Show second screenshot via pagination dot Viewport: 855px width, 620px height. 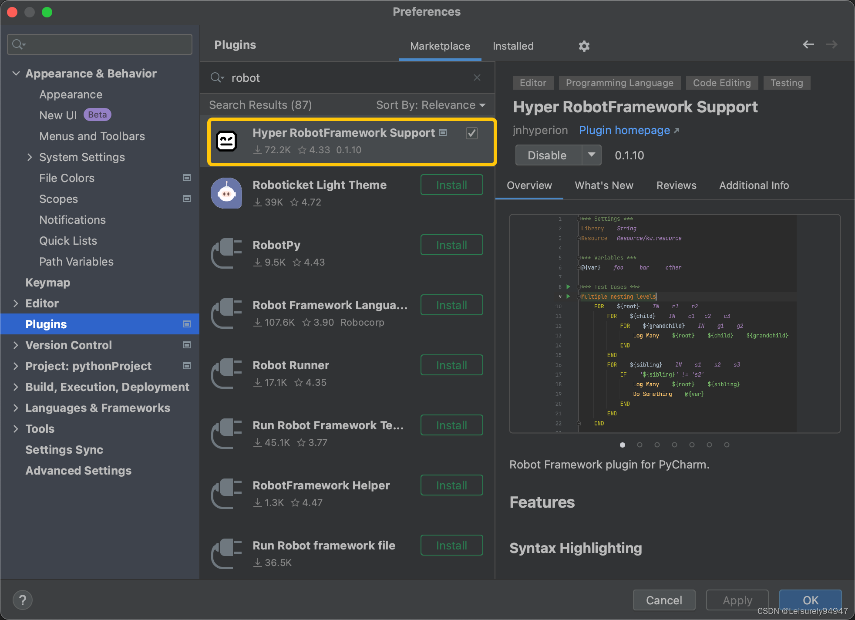click(x=640, y=445)
